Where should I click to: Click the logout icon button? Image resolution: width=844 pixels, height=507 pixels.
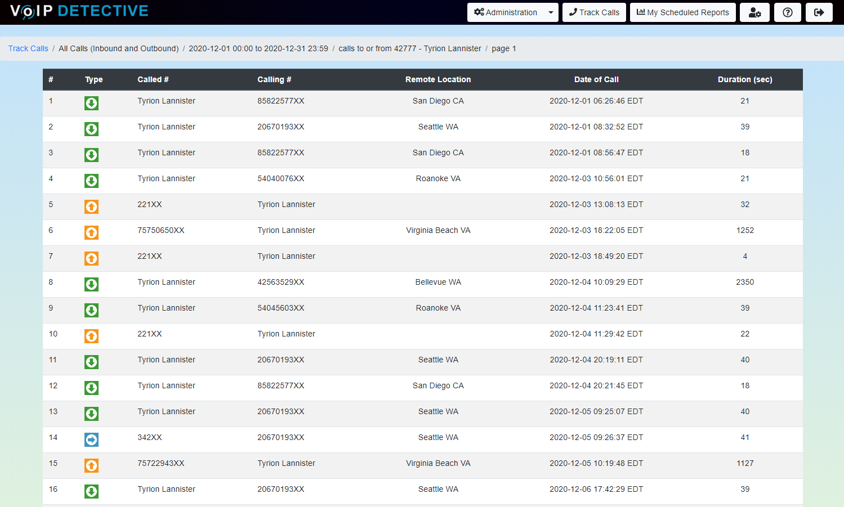[819, 12]
